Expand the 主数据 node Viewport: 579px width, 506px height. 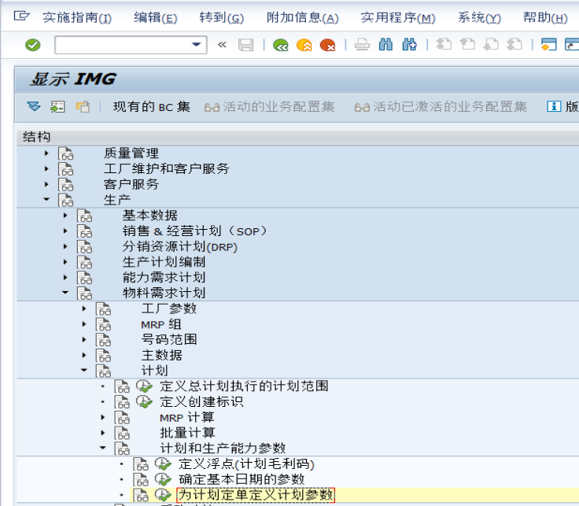click(84, 355)
